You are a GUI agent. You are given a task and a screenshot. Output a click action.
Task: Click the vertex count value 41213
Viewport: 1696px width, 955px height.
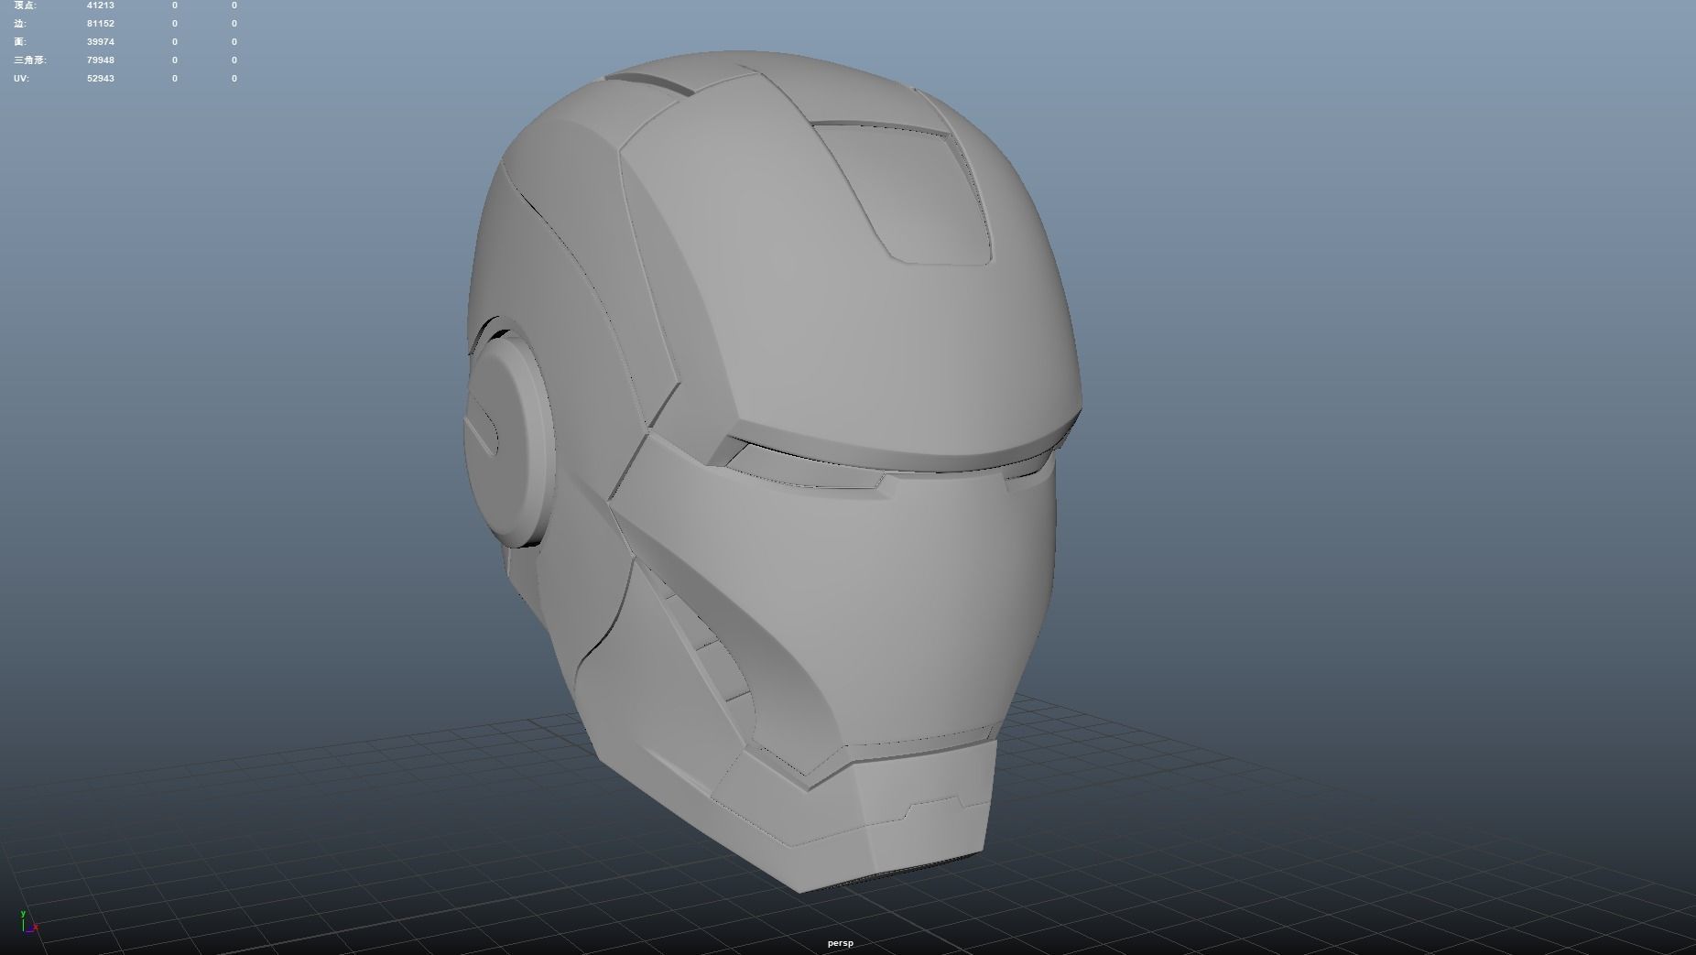point(101,5)
